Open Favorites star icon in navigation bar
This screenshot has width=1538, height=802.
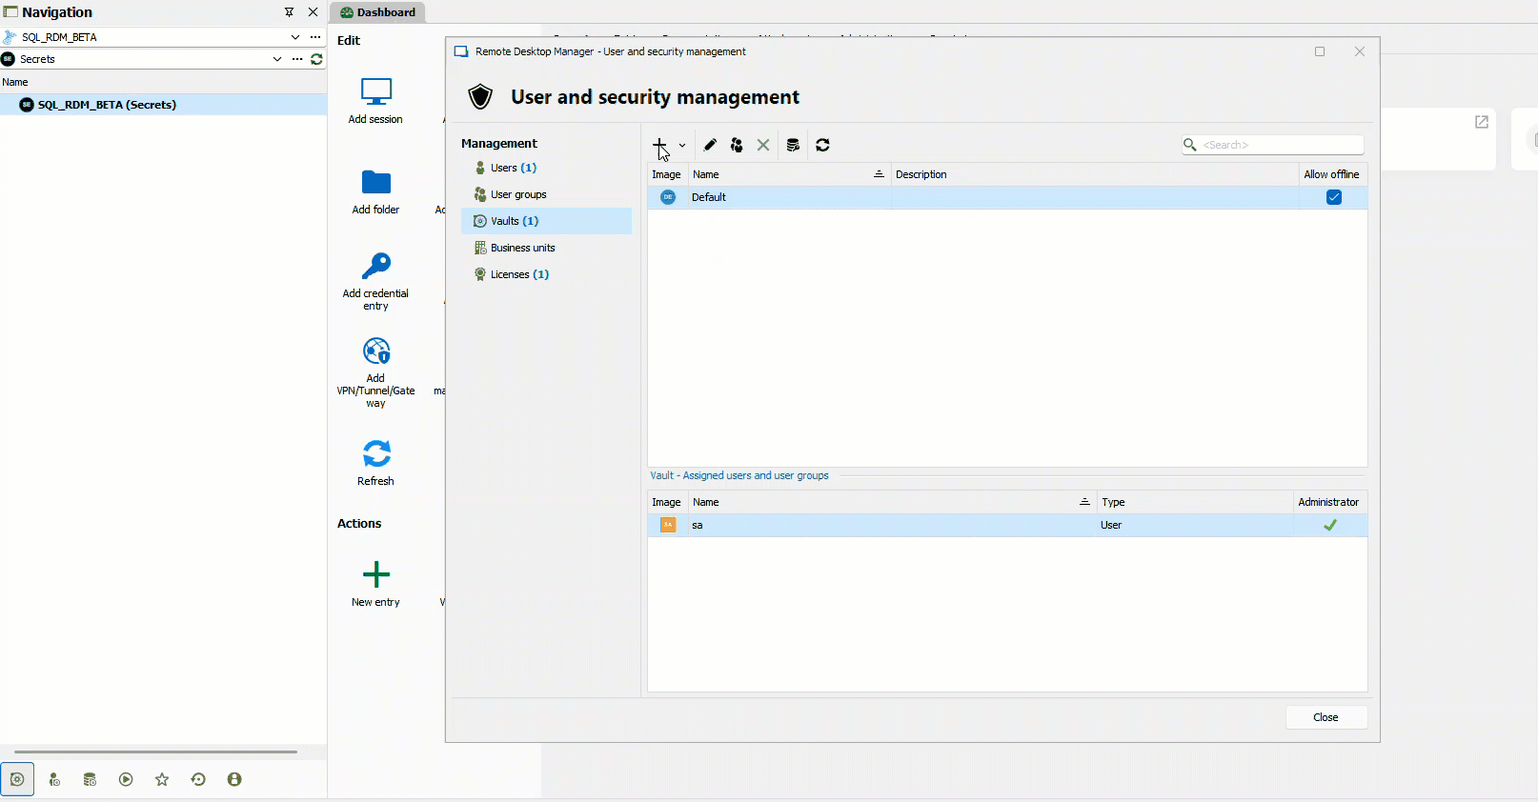coord(162,779)
